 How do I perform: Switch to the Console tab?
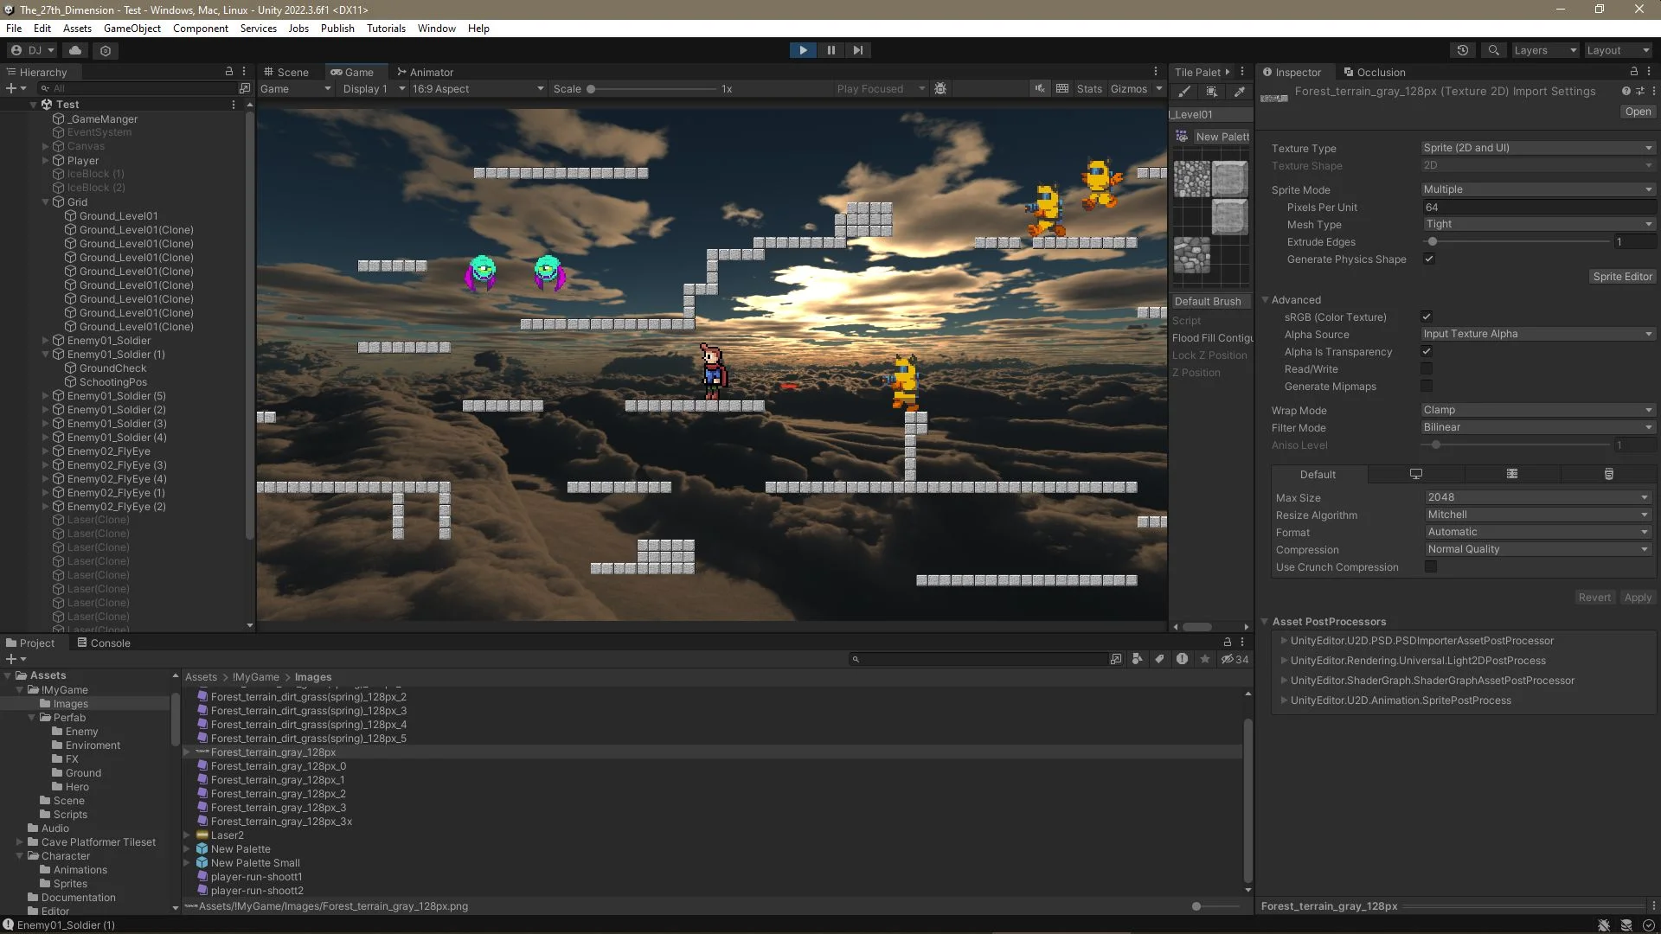[103, 643]
